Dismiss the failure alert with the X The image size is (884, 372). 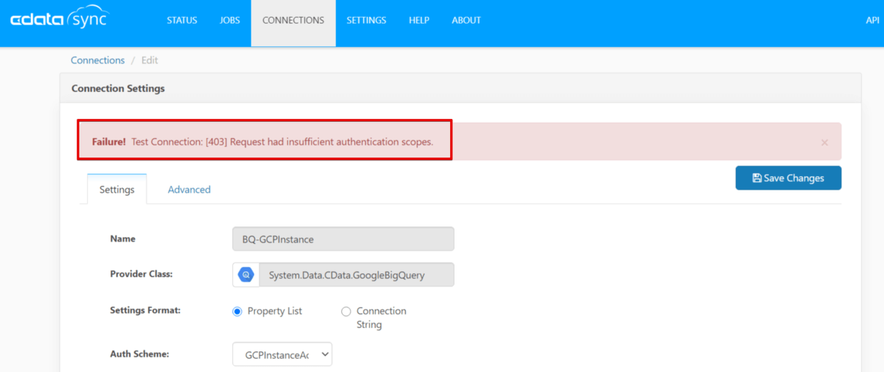(824, 143)
